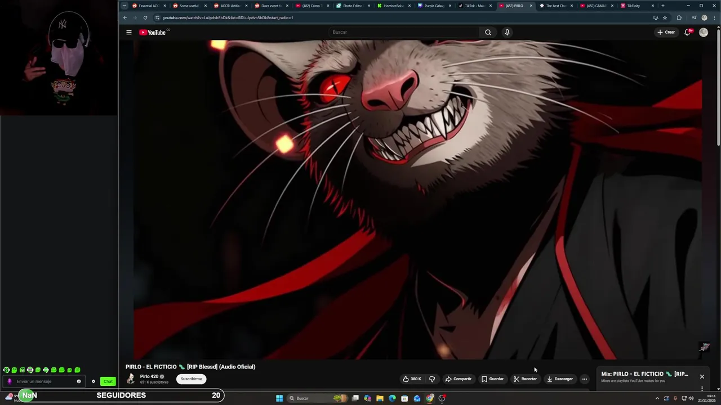The height and width of the screenshot is (405, 721).
Task: Click the Mix: PIRLO - EL FICTICIO title
Action: 644,373
